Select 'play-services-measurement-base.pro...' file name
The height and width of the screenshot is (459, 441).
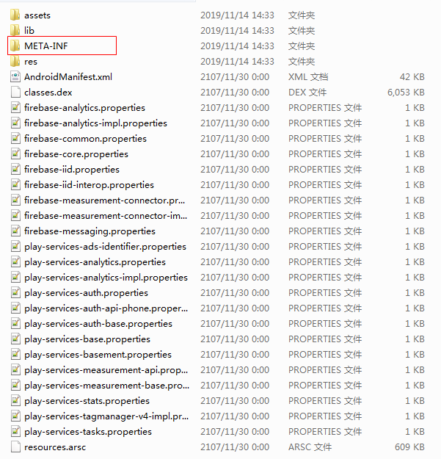coord(106,386)
